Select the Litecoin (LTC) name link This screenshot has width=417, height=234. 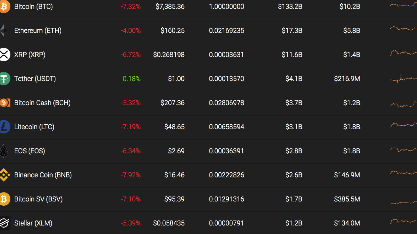[x=34, y=127]
